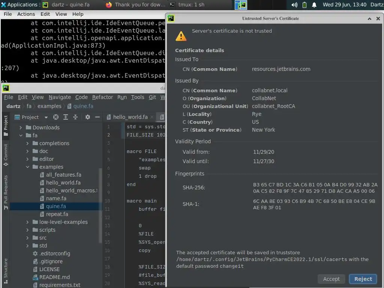
Task: Select all_features.fa in project tree
Action: [60, 175]
